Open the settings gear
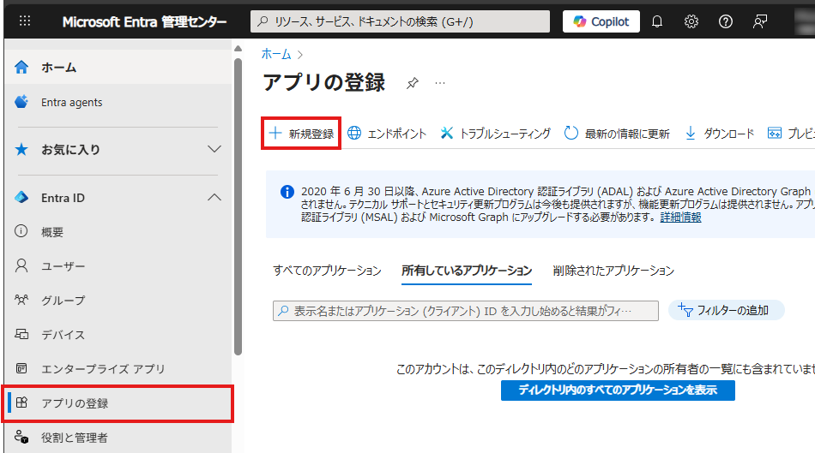This screenshot has height=453, width=815. pyautogui.click(x=691, y=21)
